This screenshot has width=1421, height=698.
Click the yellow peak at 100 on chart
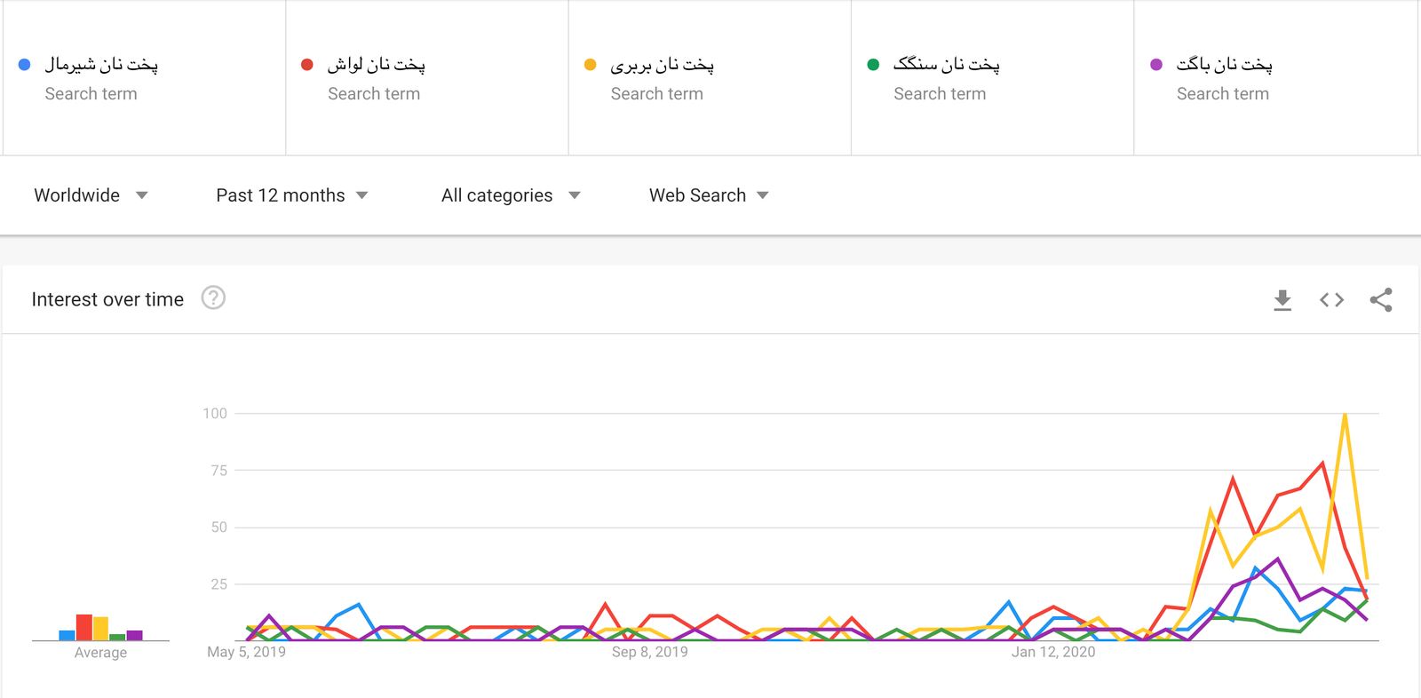(1345, 415)
